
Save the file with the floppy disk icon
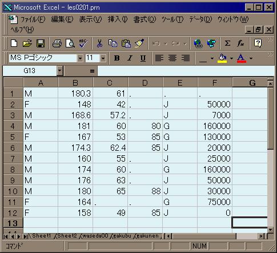tap(41, 43)
